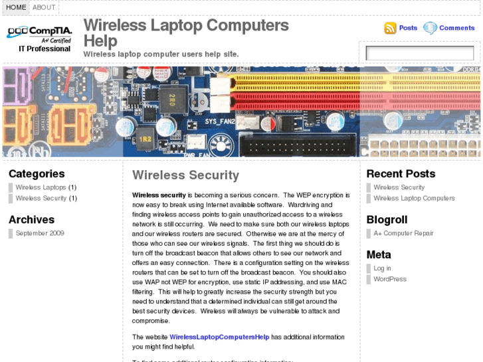Click the Log in link
This screenshot has width=483, height=362.
click(x=382, y=268)
